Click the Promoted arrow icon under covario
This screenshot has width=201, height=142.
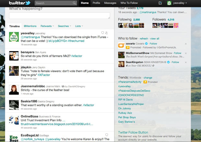(127, 48)
